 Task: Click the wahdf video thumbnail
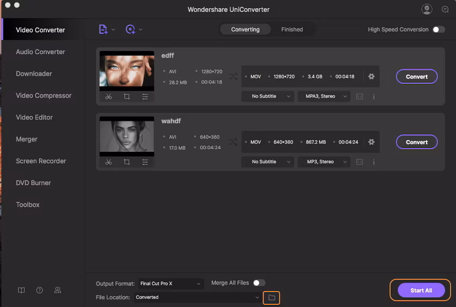point(127,136)
